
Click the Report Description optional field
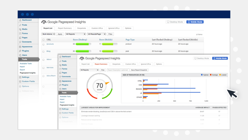[118, 70]
